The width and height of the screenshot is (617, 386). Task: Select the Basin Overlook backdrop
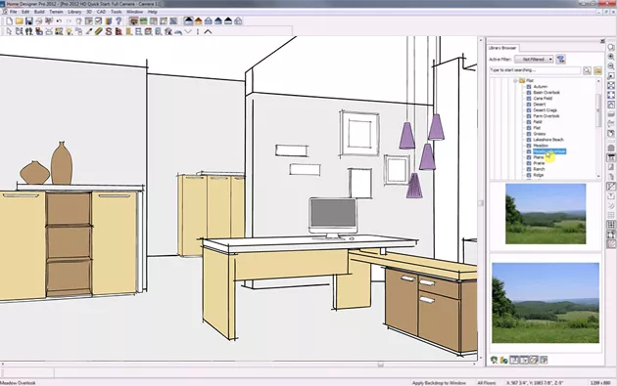(x=546, y=92)
